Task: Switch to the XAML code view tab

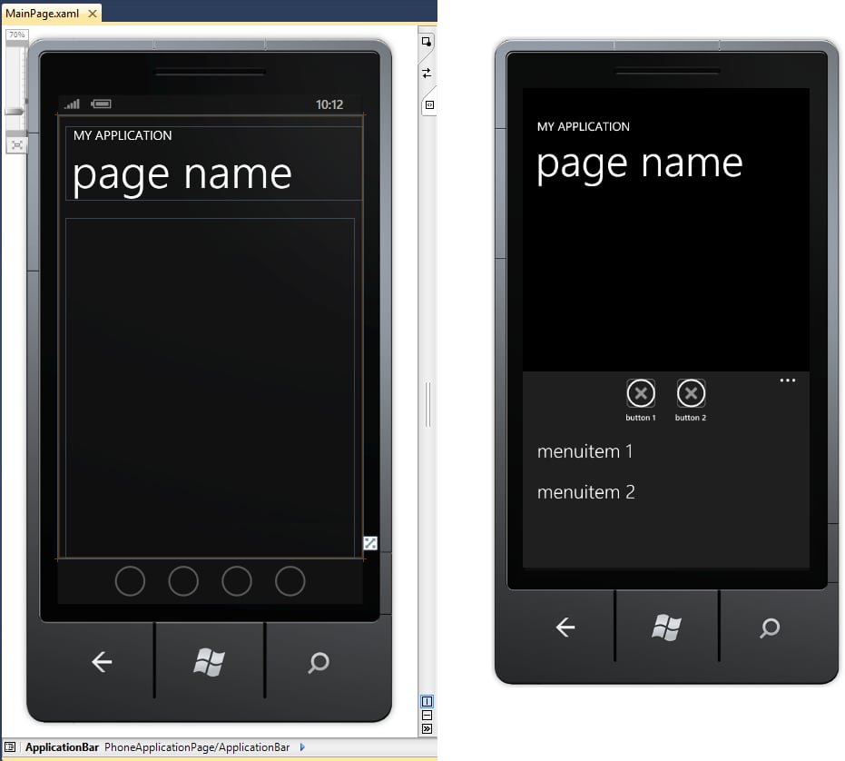Action: [x=429, y=104]
